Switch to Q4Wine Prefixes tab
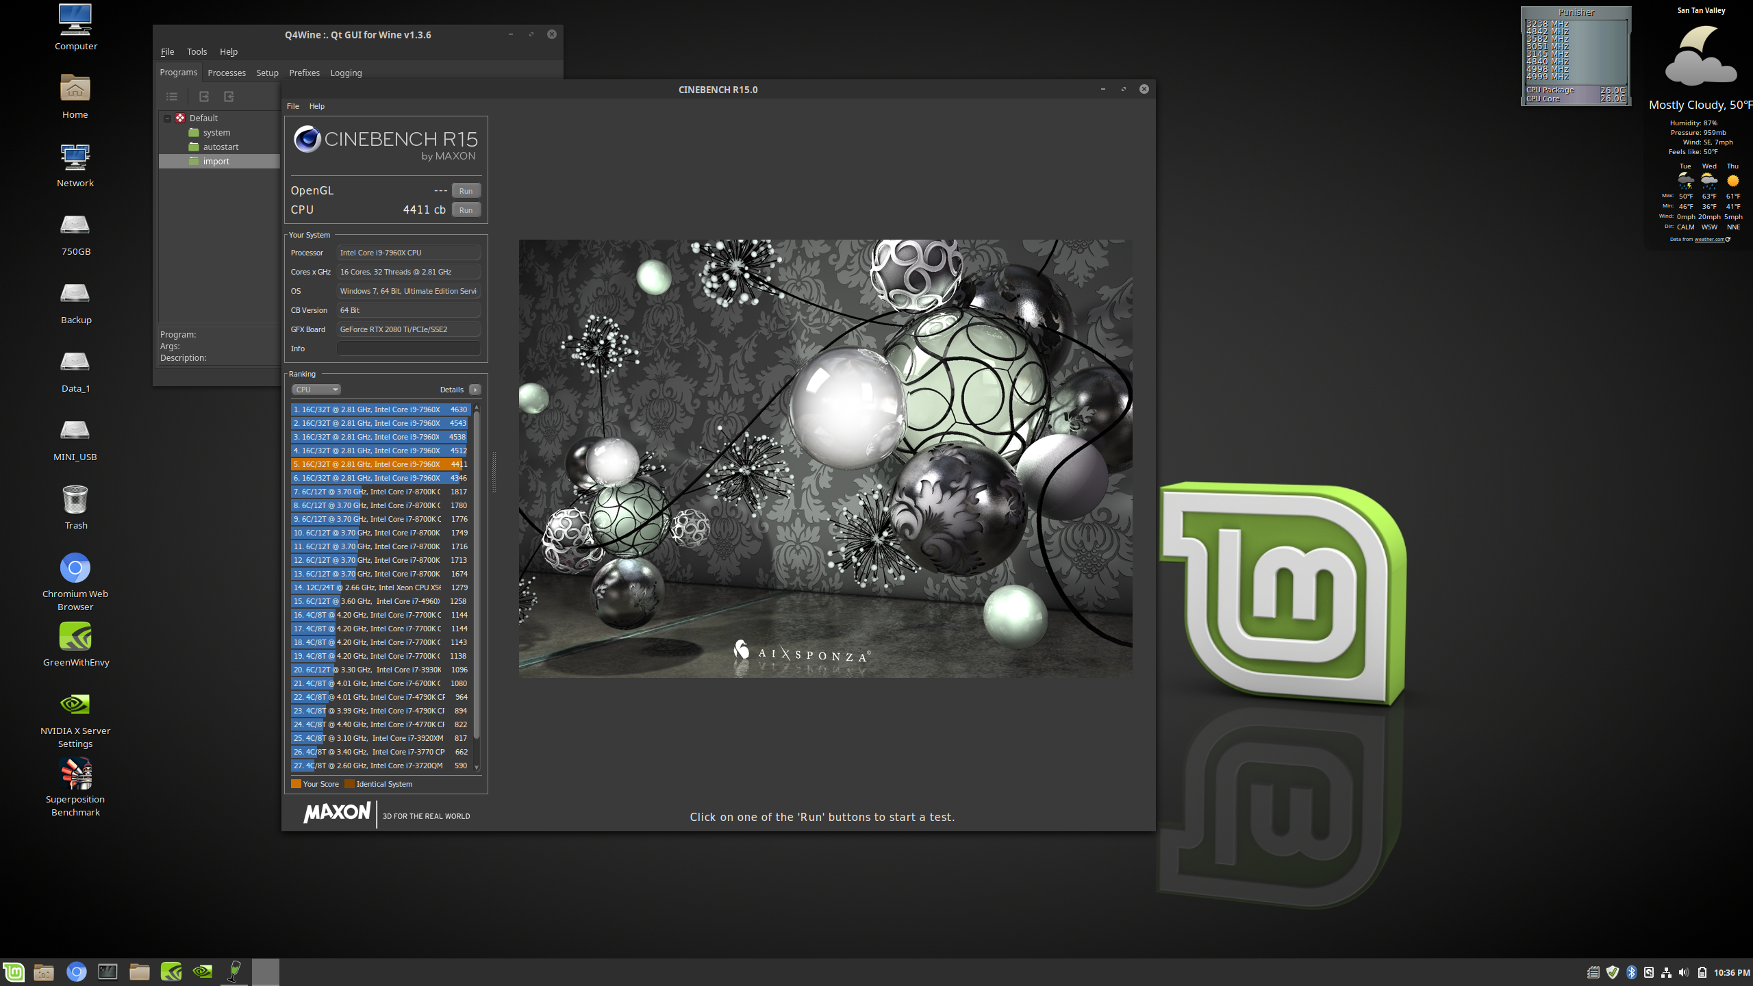 coord(304,73)
